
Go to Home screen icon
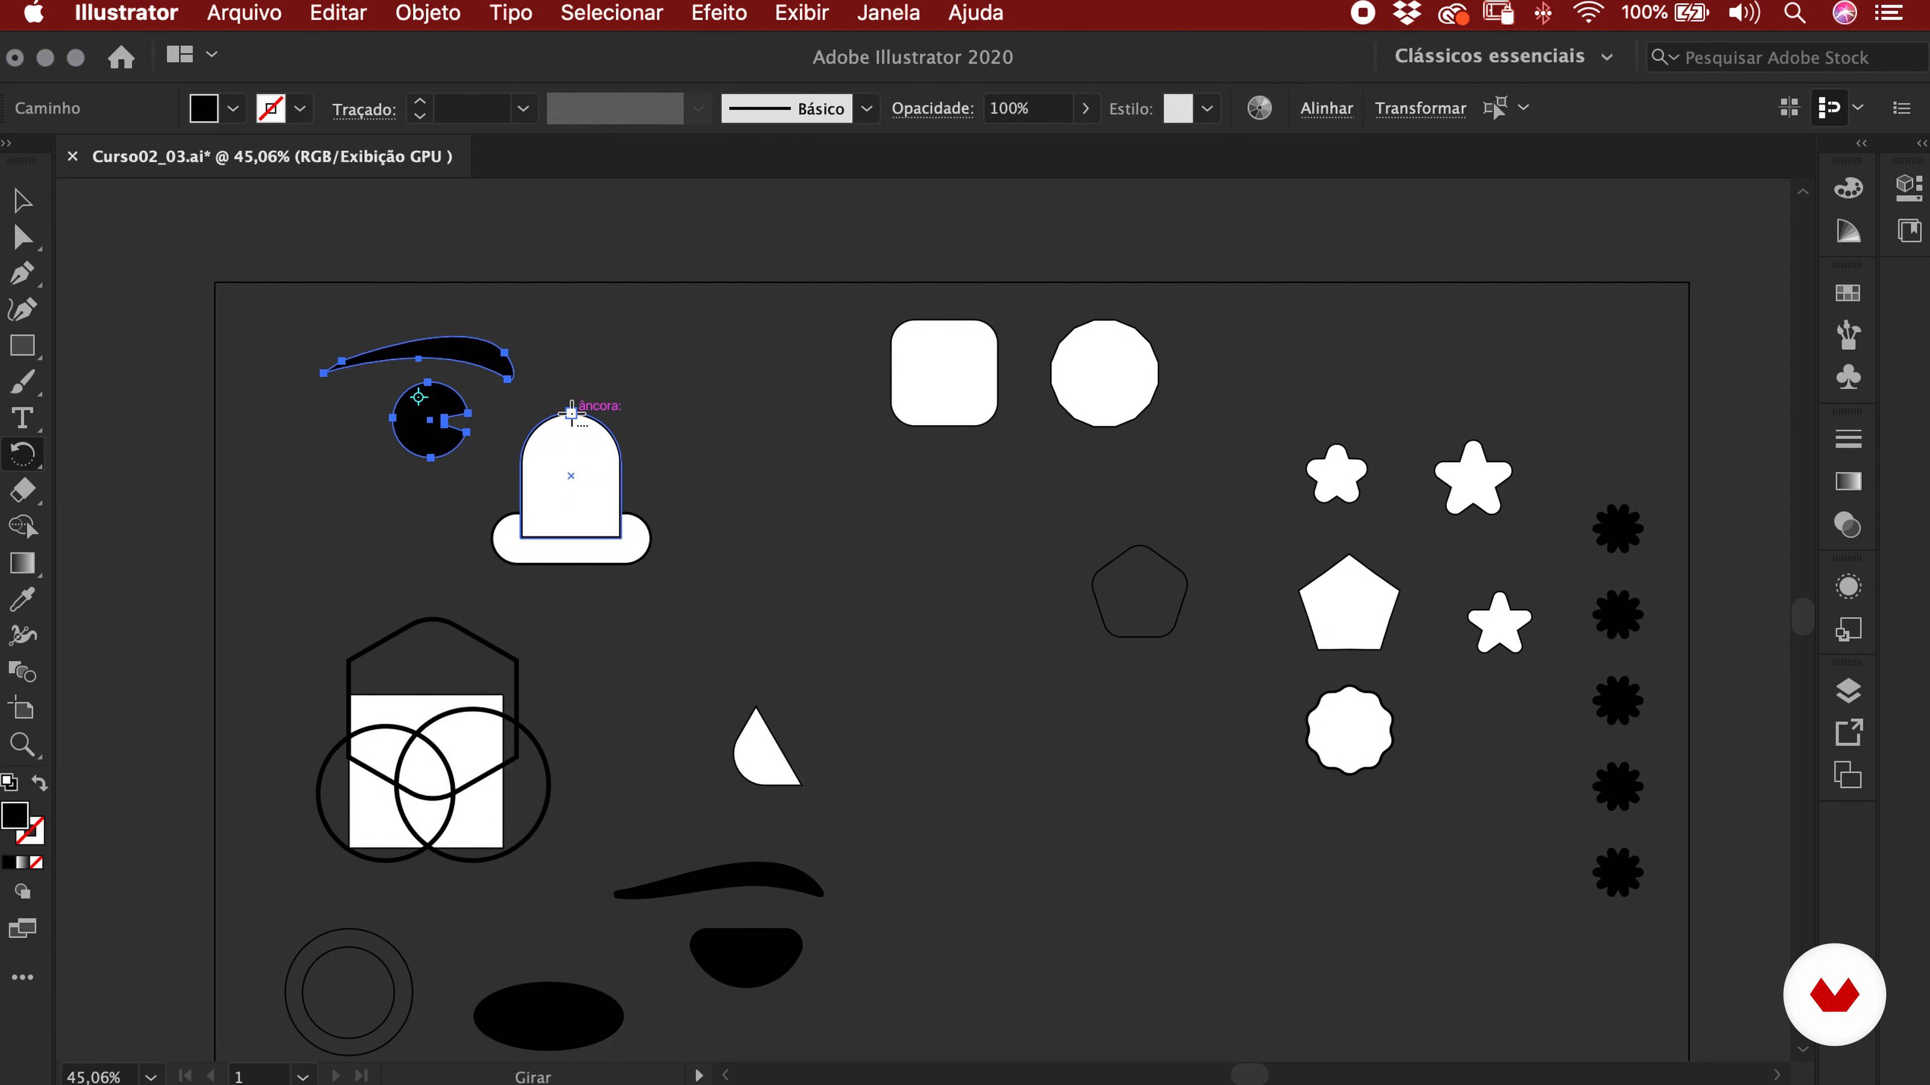[121, 57]
